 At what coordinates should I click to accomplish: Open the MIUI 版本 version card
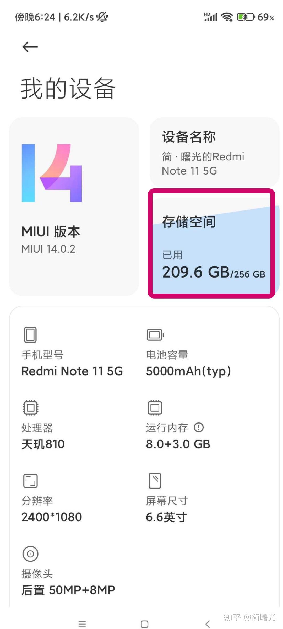(74, 207)
